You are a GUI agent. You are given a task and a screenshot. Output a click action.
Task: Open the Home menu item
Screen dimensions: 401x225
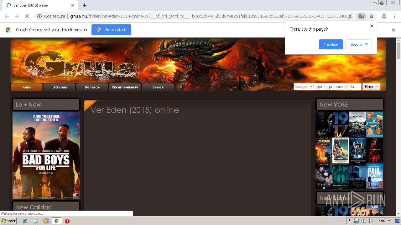coord(26,87)
